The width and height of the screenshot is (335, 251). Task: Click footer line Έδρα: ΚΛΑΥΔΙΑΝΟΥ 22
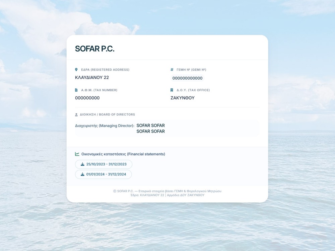167,195
